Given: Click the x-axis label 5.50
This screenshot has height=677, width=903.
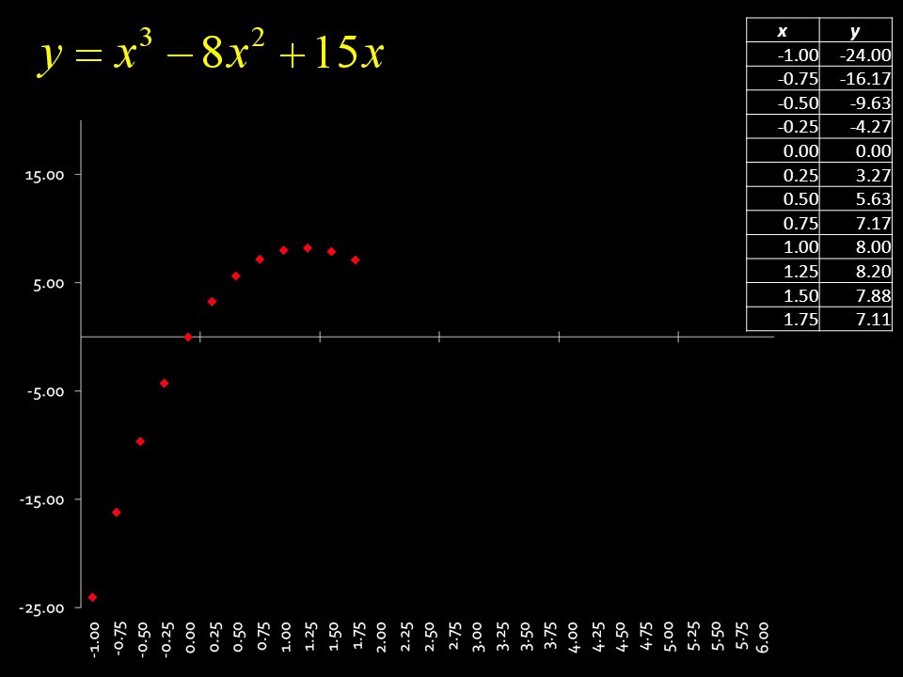Looking at the screenshot, I should [x=716, y=637].
